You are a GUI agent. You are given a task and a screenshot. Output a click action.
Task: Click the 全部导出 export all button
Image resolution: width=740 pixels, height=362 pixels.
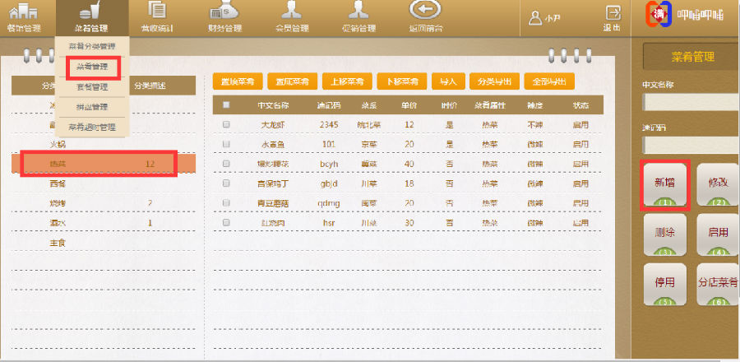coord(548,81)
